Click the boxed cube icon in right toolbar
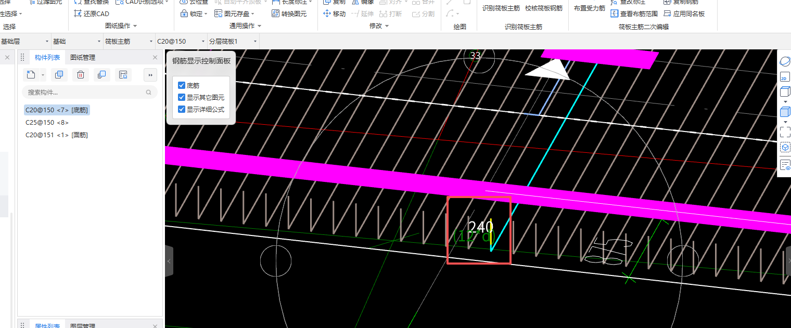791x328 pixels. 785,148
